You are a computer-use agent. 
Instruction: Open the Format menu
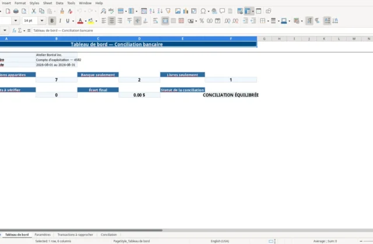coord(20,3)
